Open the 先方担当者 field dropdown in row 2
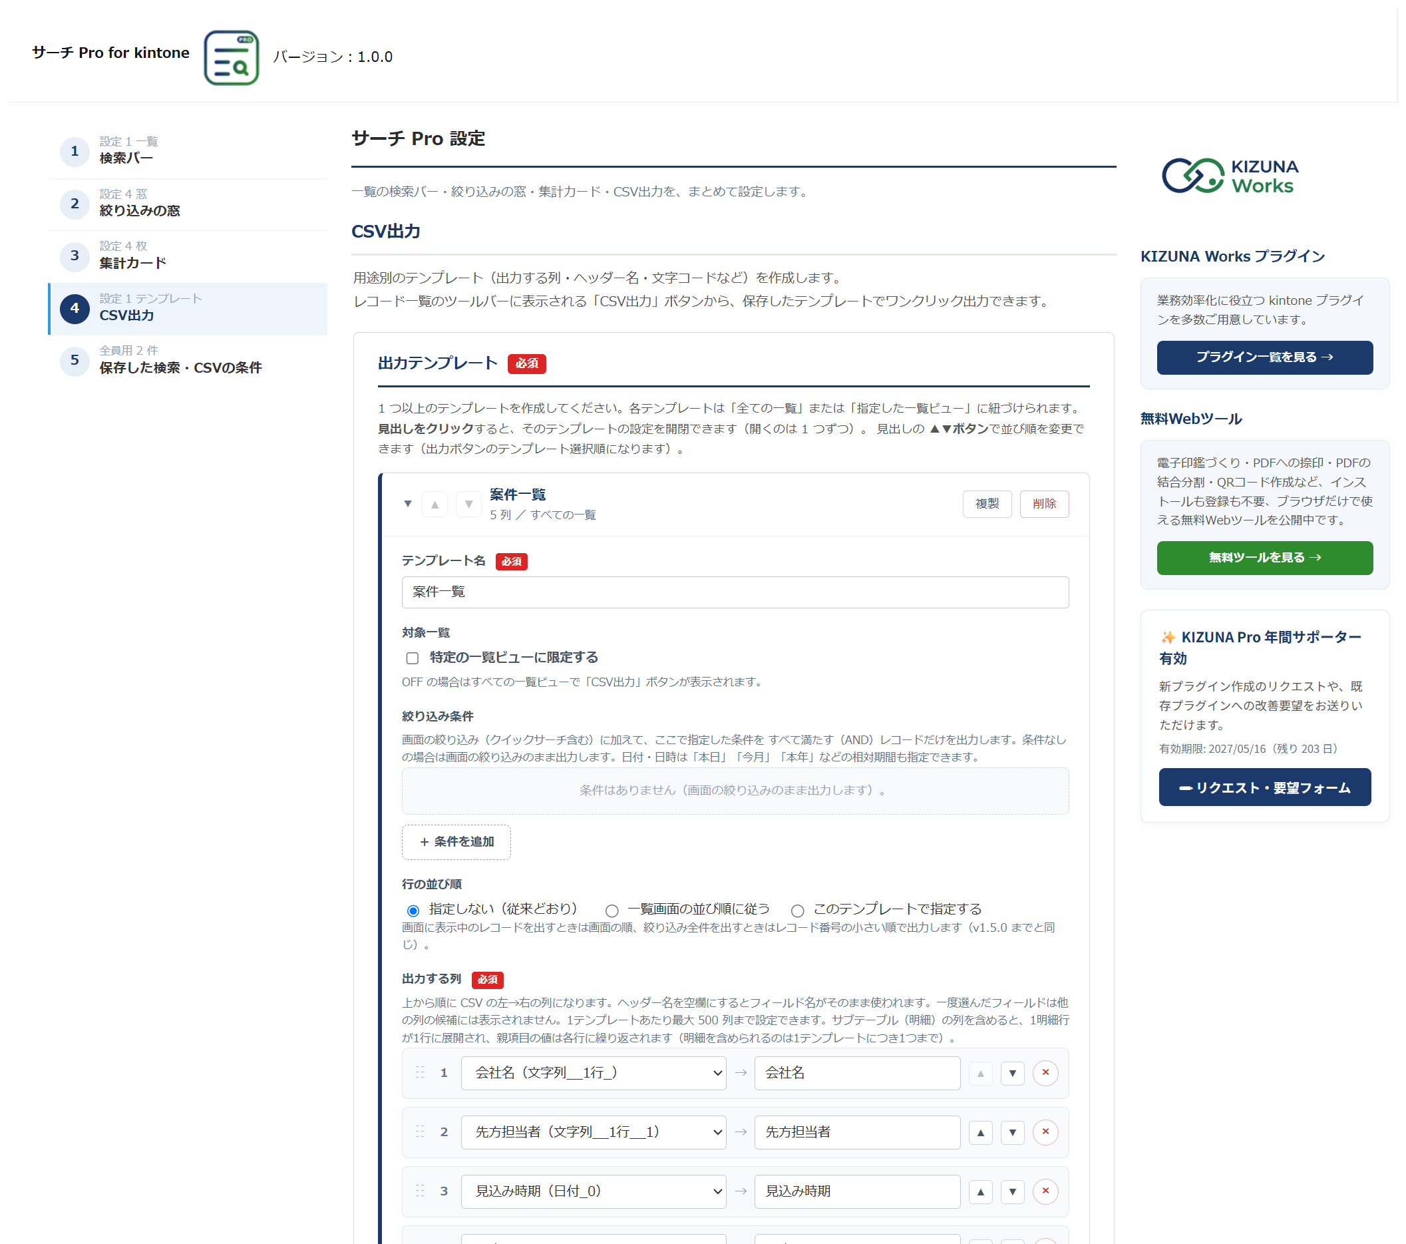 (594, 1133)
